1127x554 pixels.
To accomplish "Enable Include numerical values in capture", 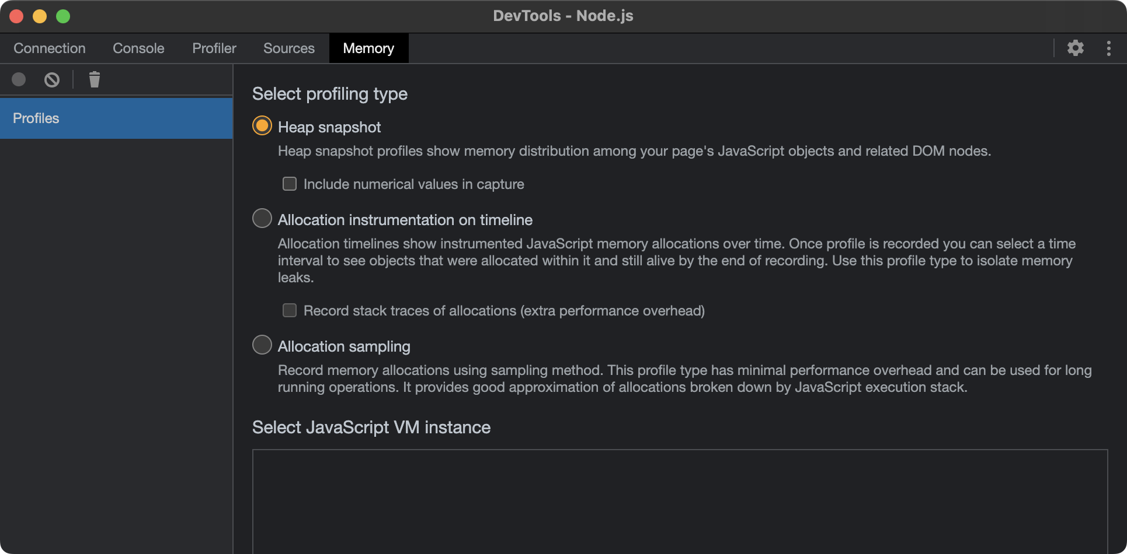I will click(x=290, y=184).
